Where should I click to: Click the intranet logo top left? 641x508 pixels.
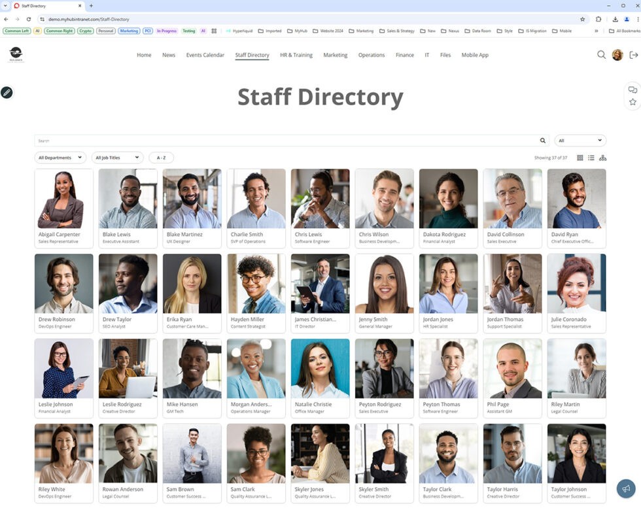pyautogui.click(x=15, y=55)
